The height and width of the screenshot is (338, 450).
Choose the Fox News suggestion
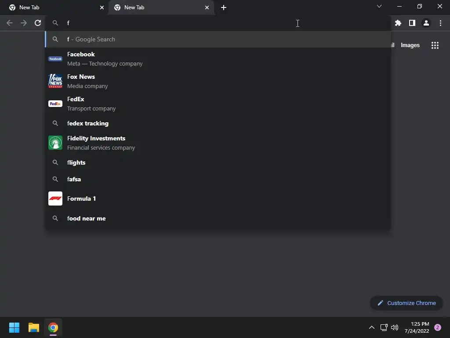point(218,81)
